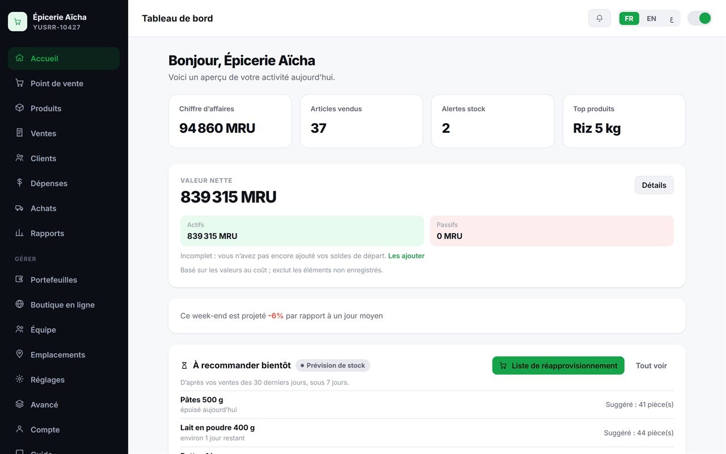The width and height of the screenshot is (726, 454).
Task: Click the Achats truck icon
Action: pyautogui.click(x=19, y=208)
